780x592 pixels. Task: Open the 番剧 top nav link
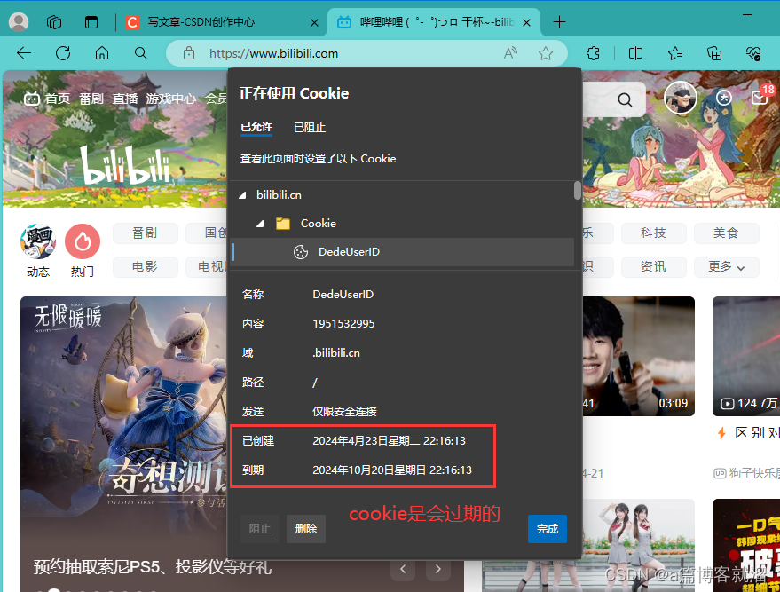91,99
